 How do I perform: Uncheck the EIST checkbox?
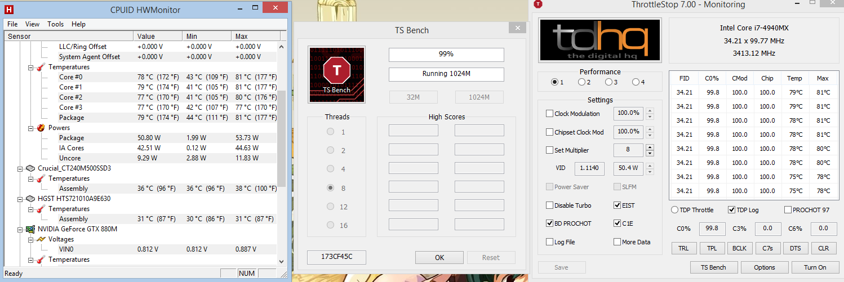click(x=617, y=205)
